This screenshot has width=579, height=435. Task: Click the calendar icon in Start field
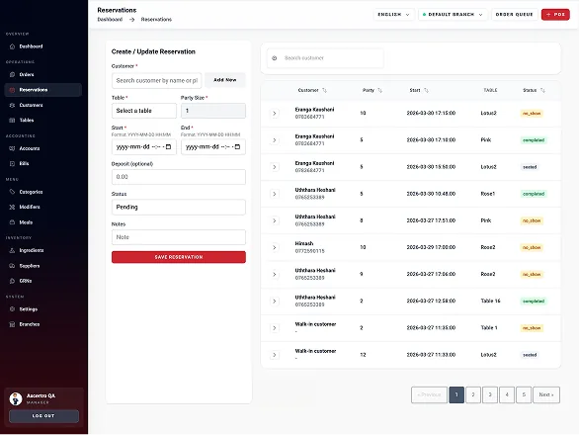coord(168,146)
